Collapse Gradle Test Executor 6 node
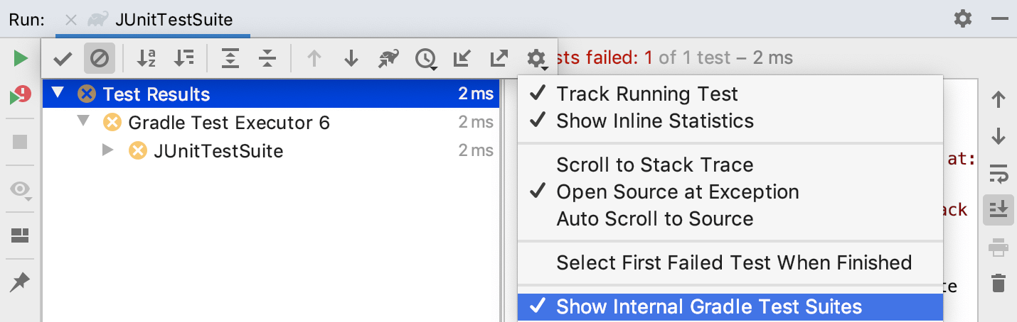Viewport: 1017px width, 322px height. [x=83, y=122]
